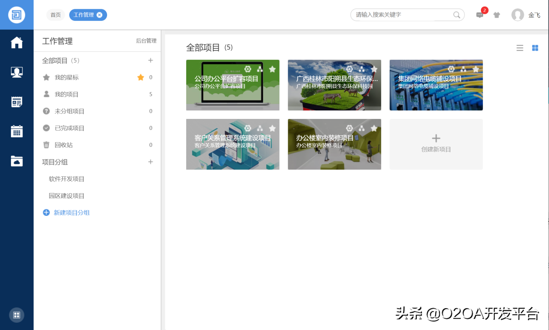The image size is (549, 330).
Task: Click the organization chart icon on 办公楼室内装修项目 card
Action: click(362, 128)
